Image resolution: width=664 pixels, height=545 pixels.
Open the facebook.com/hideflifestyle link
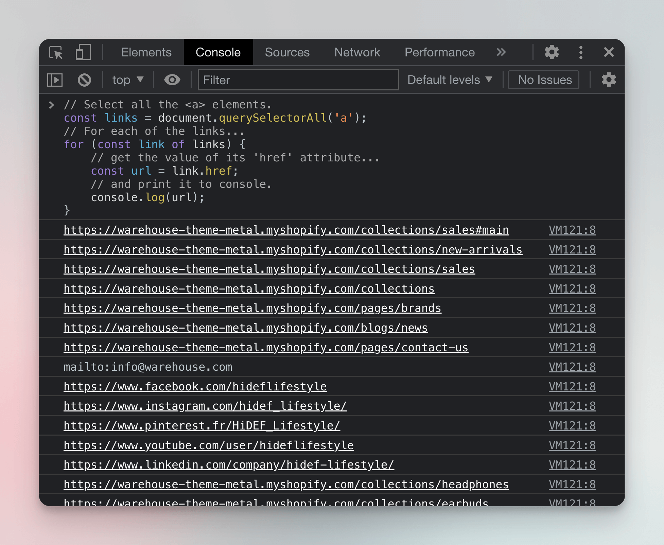point(195,387)
